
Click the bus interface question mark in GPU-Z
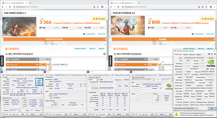[x=215, y=75]
